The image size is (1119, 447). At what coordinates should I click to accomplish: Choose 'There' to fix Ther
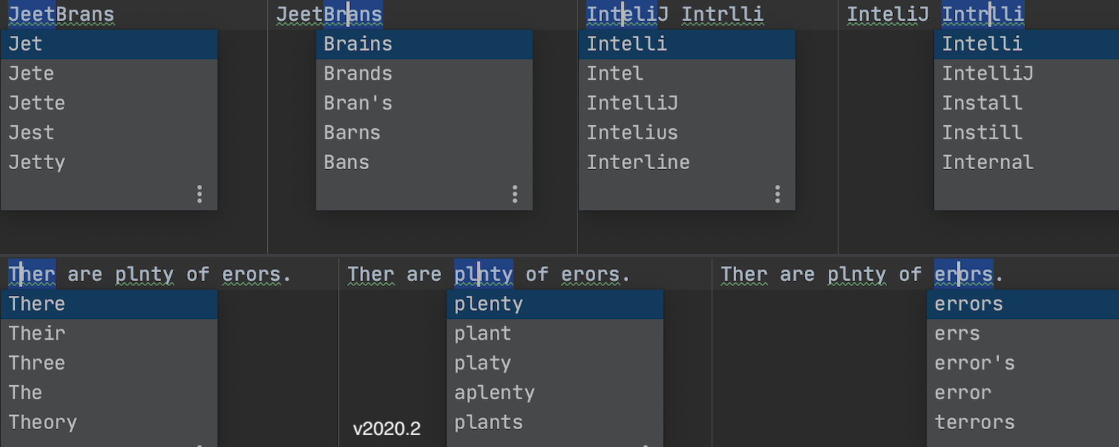109,304
